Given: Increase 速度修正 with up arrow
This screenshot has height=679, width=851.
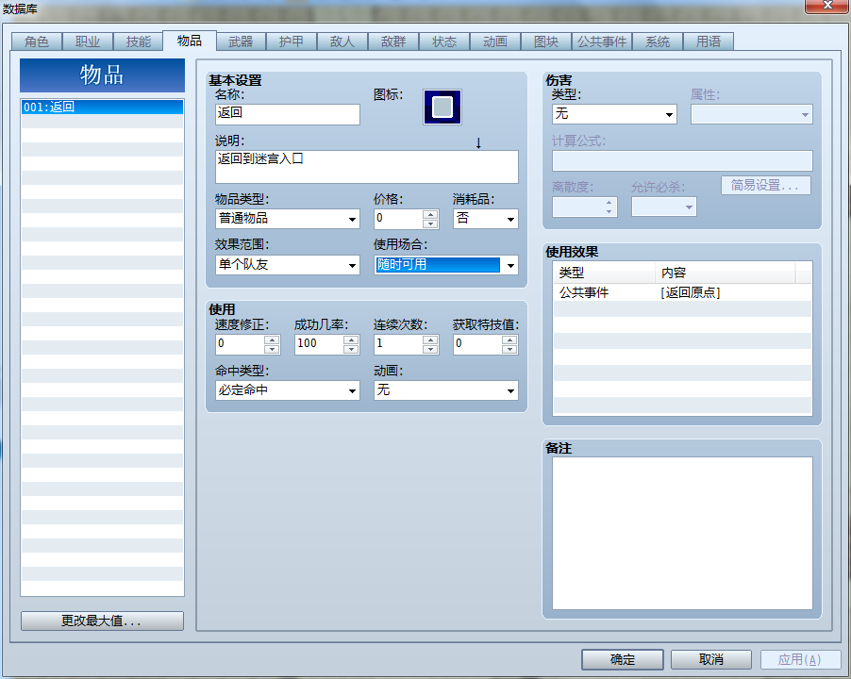Looking at the screenshot, I should click(x=272, y=339).
